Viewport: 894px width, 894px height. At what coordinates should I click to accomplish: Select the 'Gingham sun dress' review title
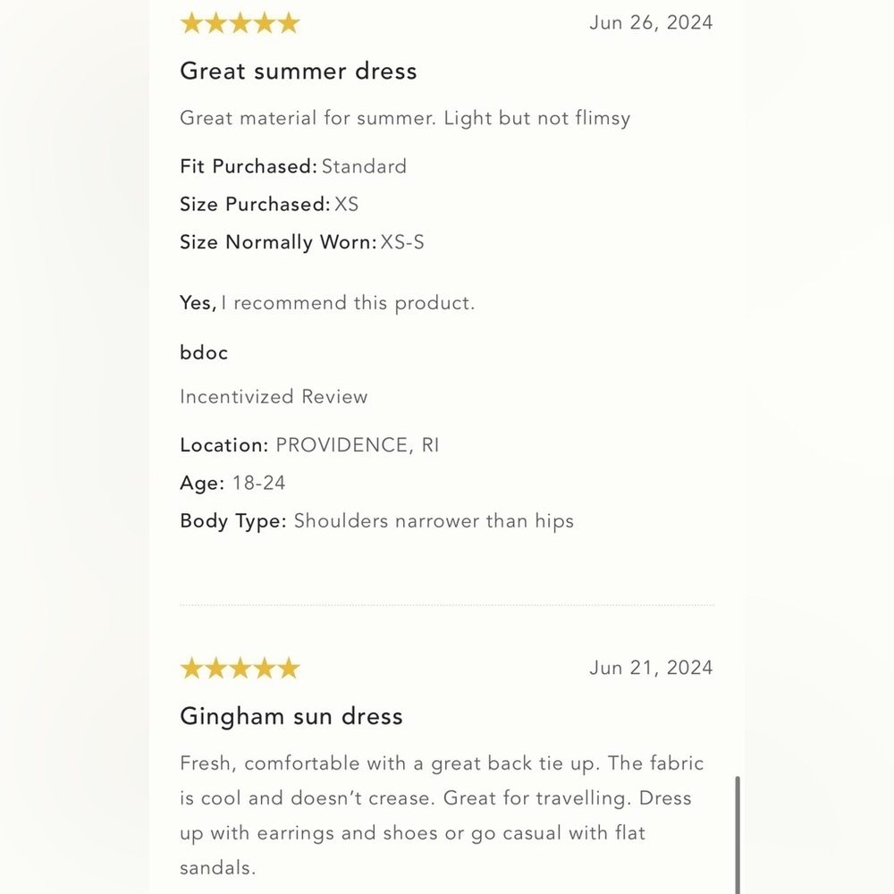291,717
